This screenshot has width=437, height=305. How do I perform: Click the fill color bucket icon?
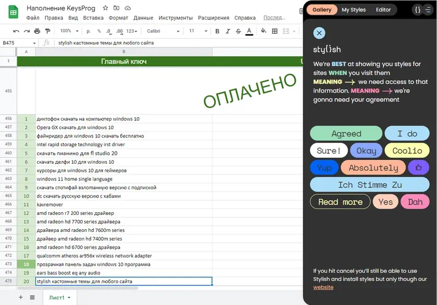262,31
